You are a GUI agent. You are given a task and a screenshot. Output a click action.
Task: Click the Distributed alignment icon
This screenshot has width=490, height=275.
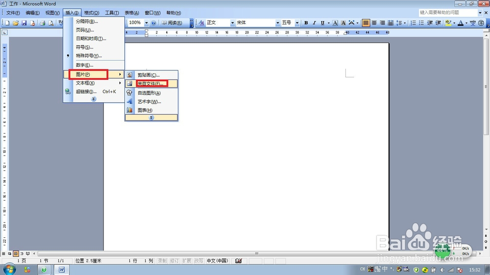coord(391,23)
